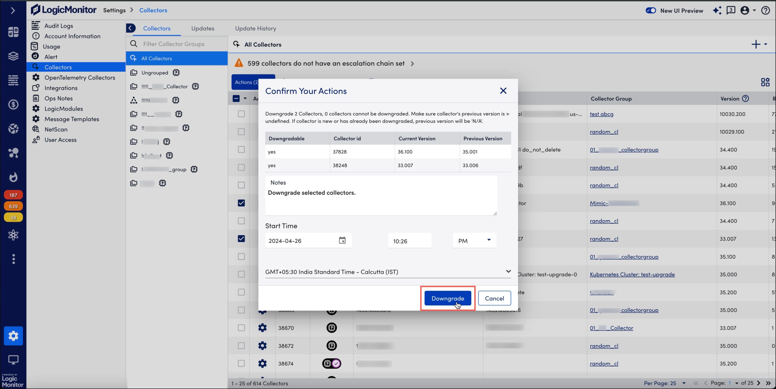
Task: Click the orange 639 alerts badge
Action: pos(13,206)
